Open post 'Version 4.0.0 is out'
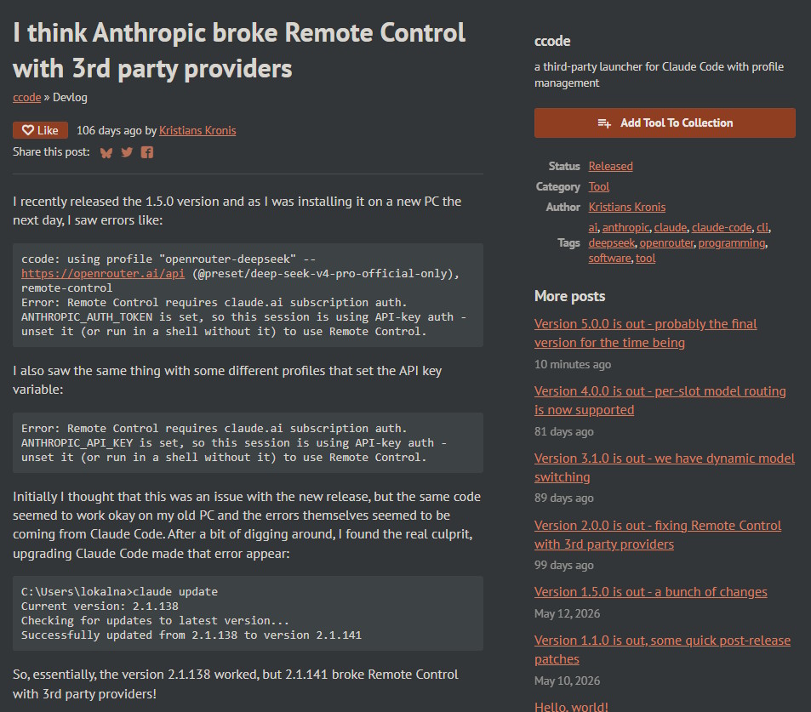 coord(660,400)
